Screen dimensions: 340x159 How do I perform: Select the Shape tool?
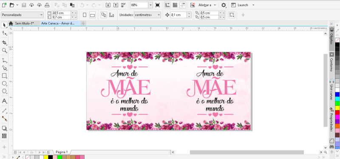[x=4, y=33]
